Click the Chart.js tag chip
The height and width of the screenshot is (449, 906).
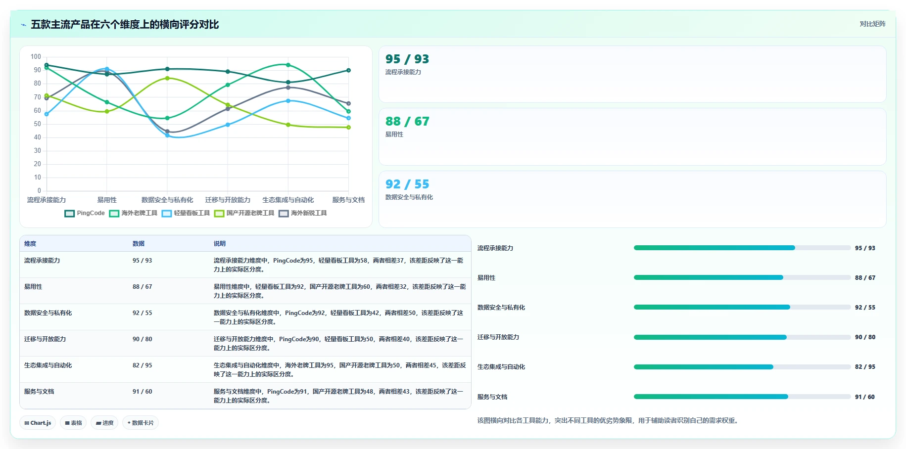tap(38, 423)
